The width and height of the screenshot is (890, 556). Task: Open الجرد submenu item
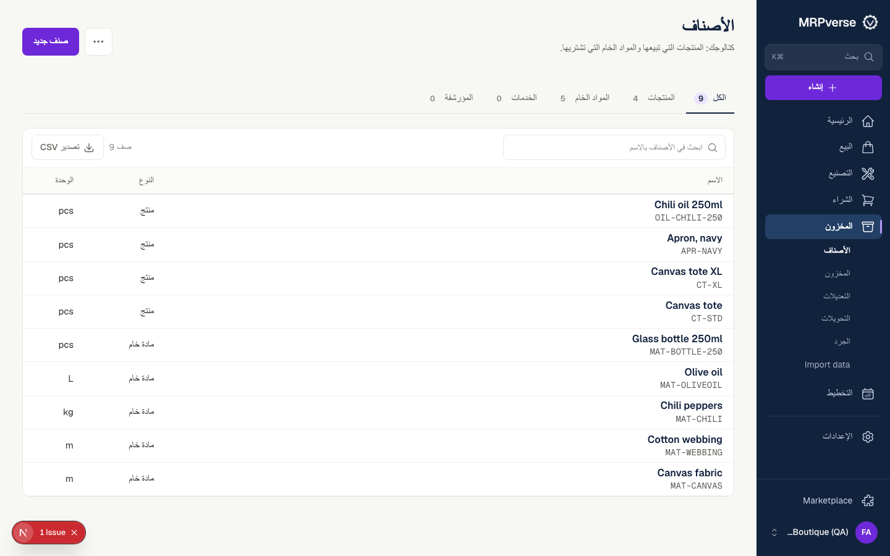point(842,342)
